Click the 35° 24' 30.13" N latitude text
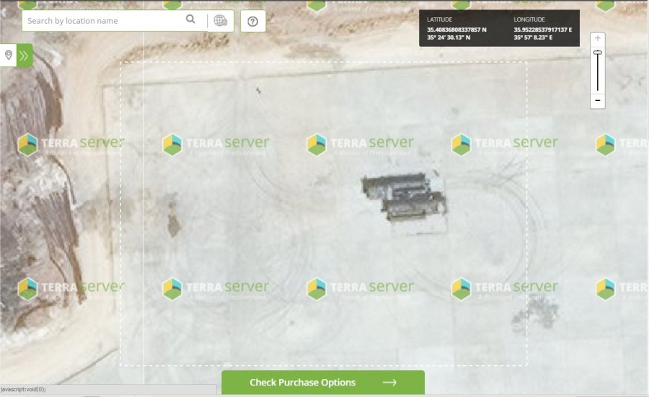 pos(449,37)
